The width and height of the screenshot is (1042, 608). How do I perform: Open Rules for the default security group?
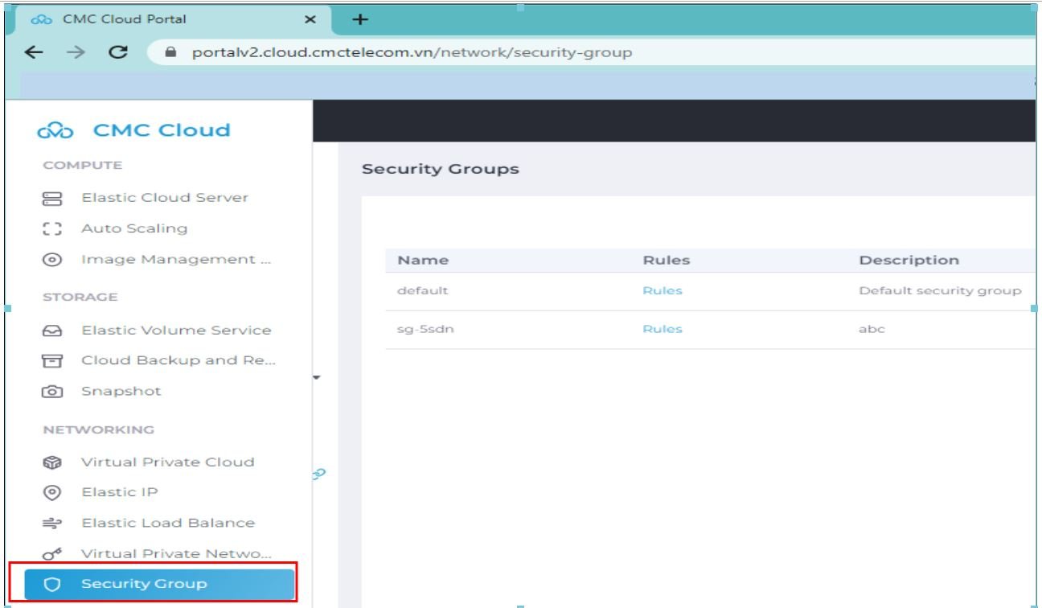pos(662,290)
